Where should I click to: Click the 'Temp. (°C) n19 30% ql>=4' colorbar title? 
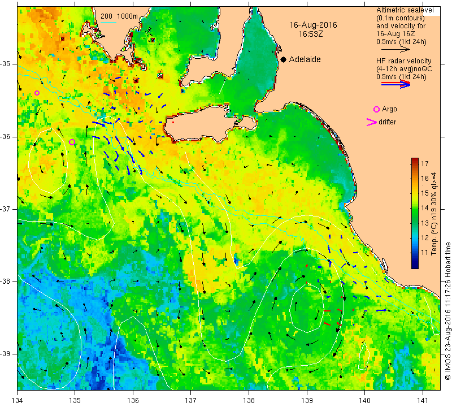coord(434,214)
